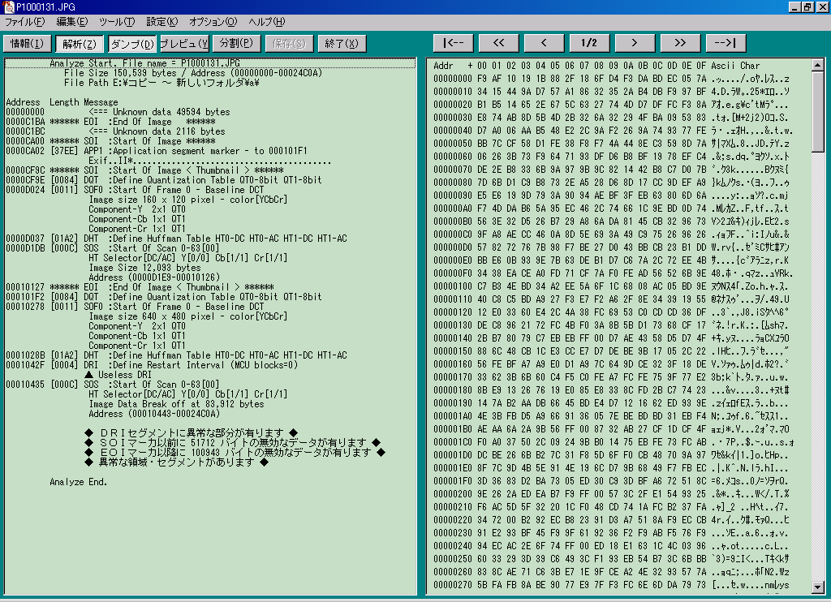Click the ダンプ(D) dump button
831x602 pixels.
point(132,44)
